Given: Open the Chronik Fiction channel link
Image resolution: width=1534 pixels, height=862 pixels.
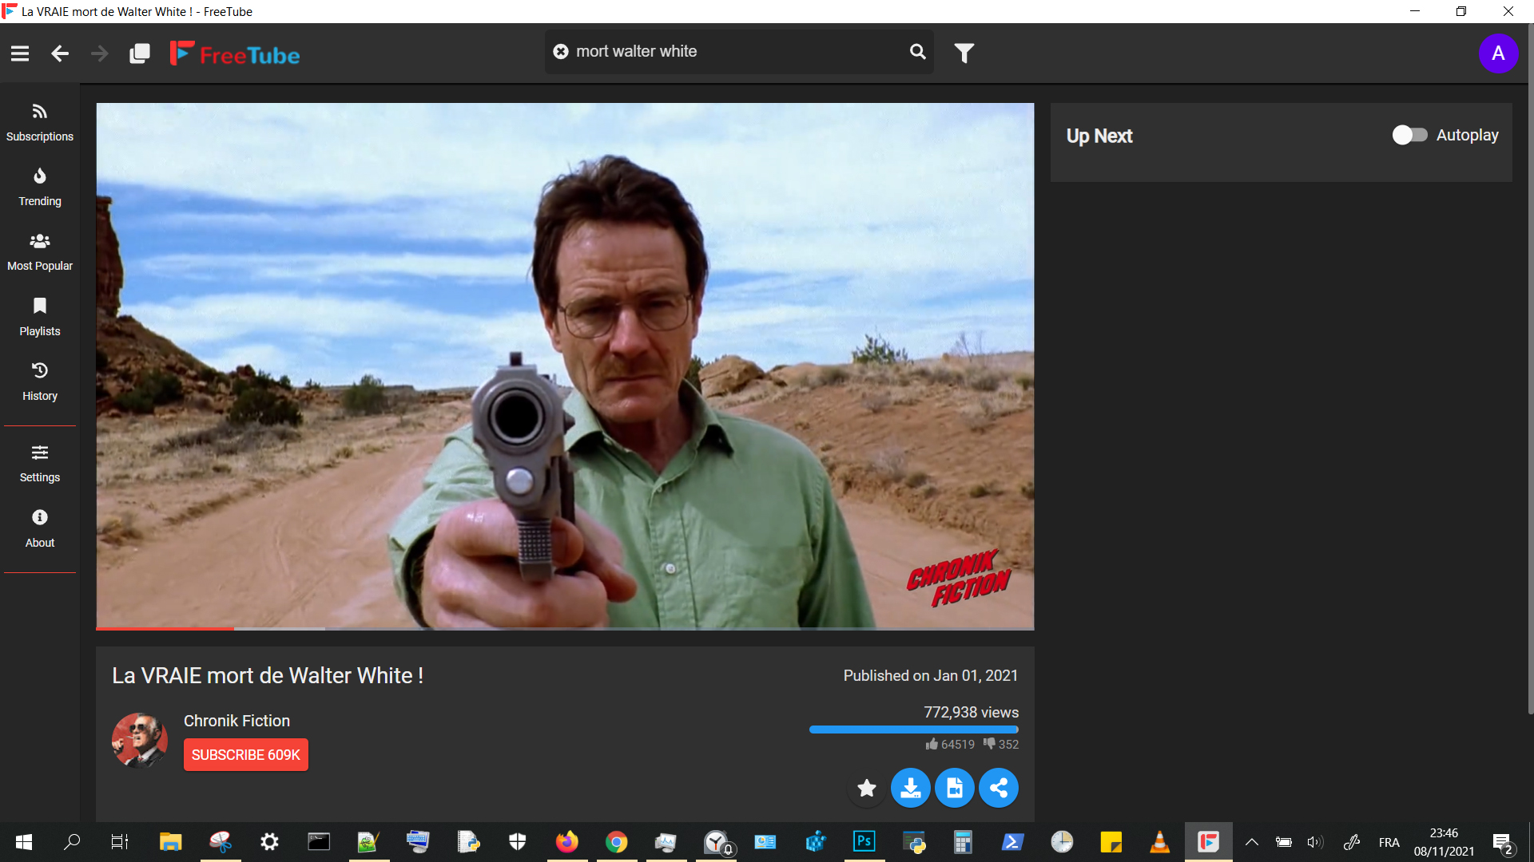Looking at the screenshot, I should [236, 721].
